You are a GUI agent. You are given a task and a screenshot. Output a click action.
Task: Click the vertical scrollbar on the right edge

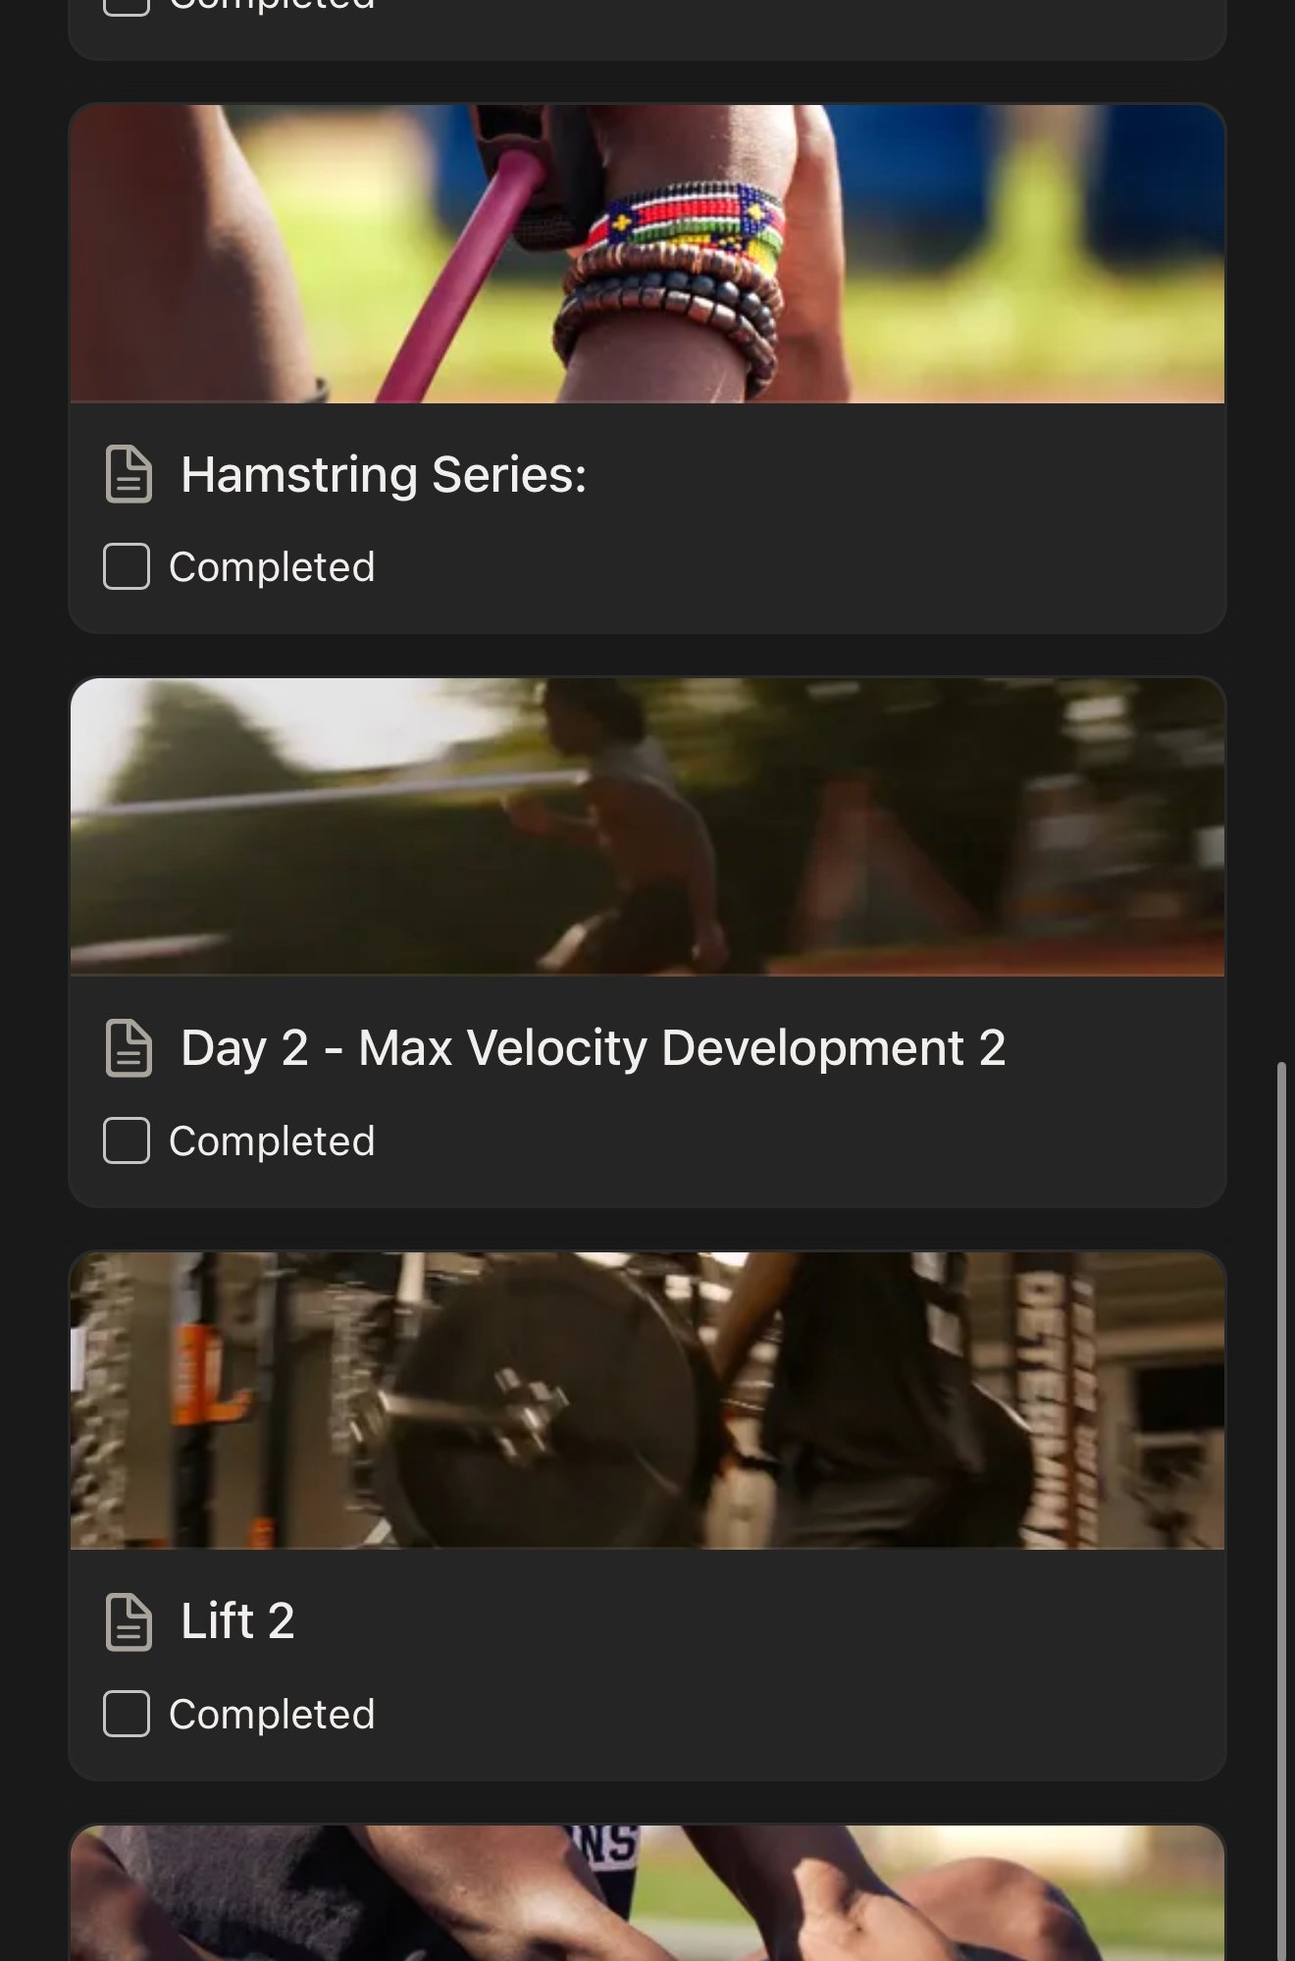pos(1281,1511)
